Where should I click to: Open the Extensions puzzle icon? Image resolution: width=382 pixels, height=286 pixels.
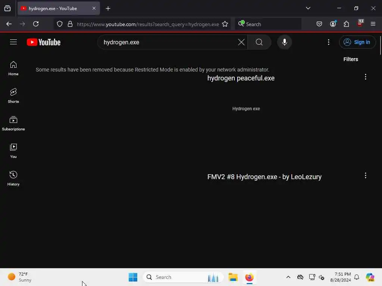(x=346, y=24)
